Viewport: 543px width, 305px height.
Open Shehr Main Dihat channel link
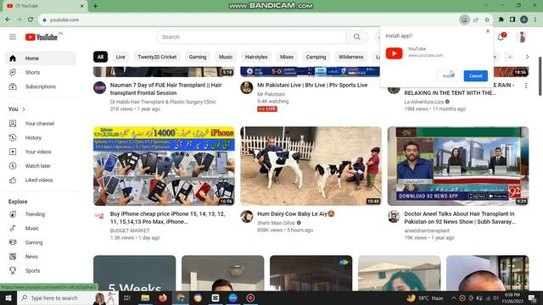pyautogui.click(x=276, y=223)
